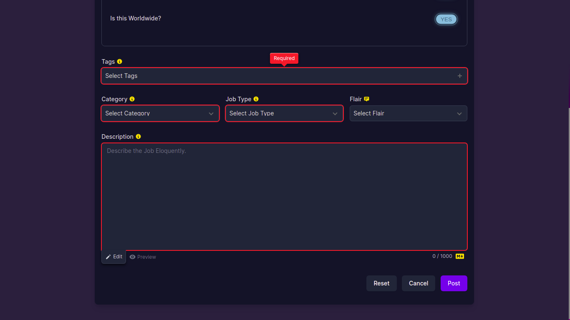Click the Tags info icon
Viewport: 570px width, 320px height.
point(120,61)
